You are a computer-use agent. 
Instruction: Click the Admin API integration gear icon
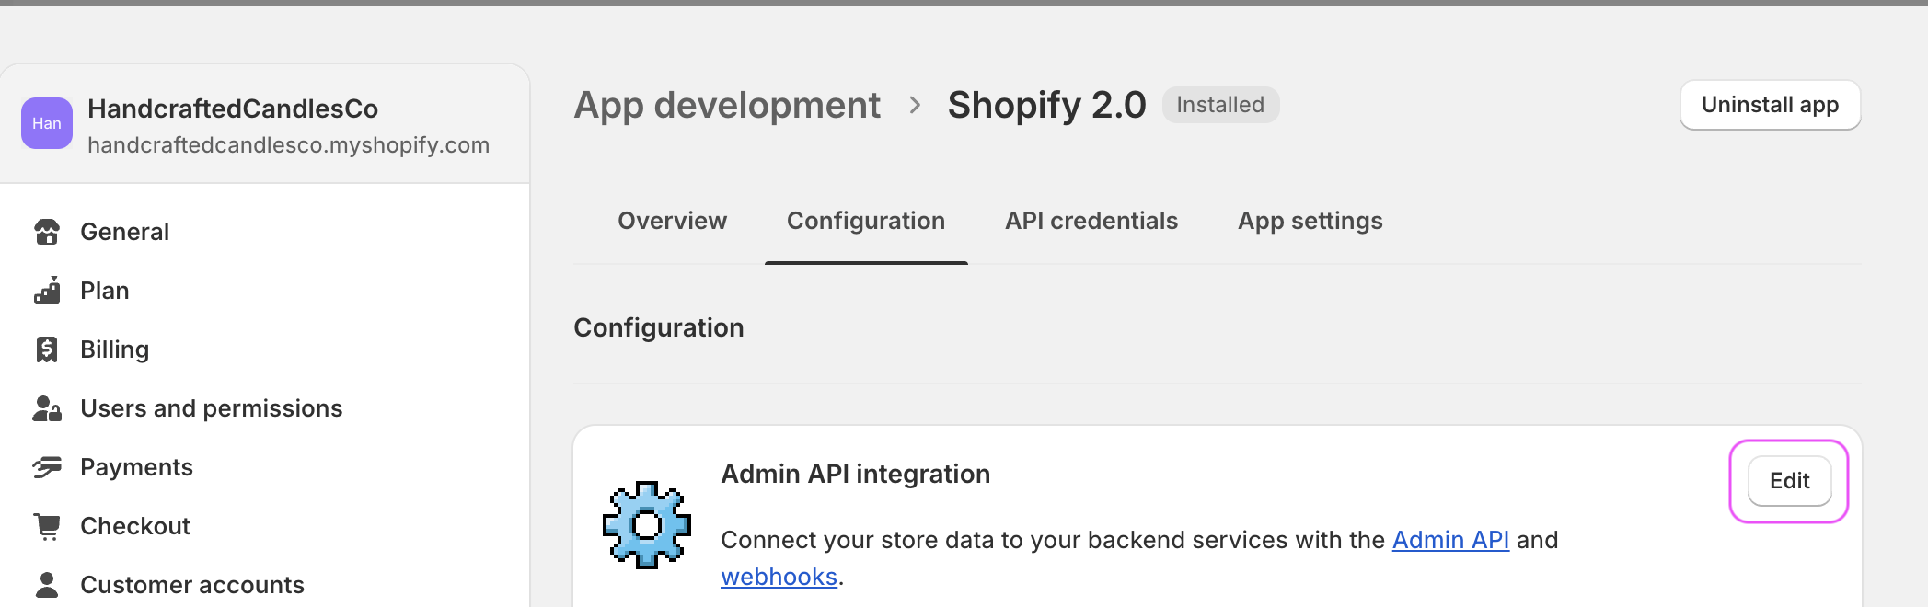(x=646, y=524)
